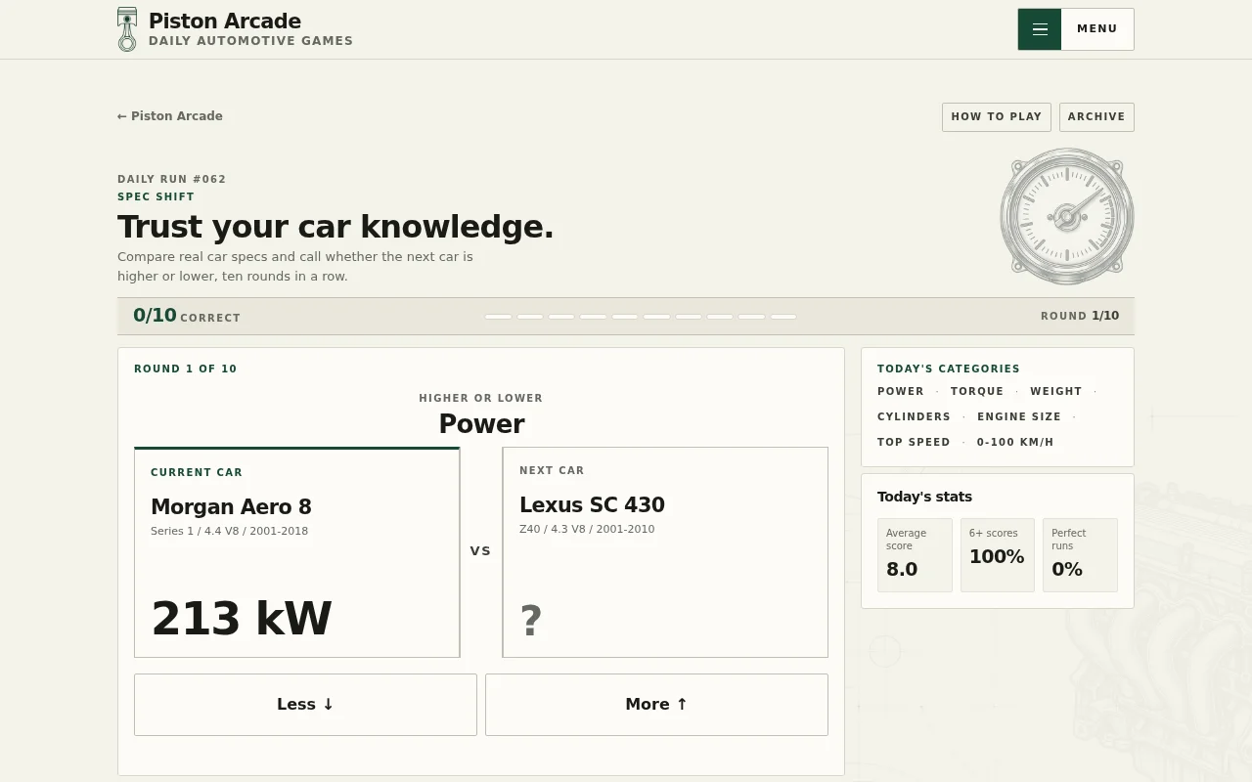Click the speedometer gauge illustration
This screenshot has width=1252, height=782.
[x=1067, y=216]
